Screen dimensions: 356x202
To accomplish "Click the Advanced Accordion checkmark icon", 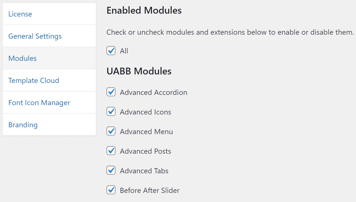I will pos(111,92).
